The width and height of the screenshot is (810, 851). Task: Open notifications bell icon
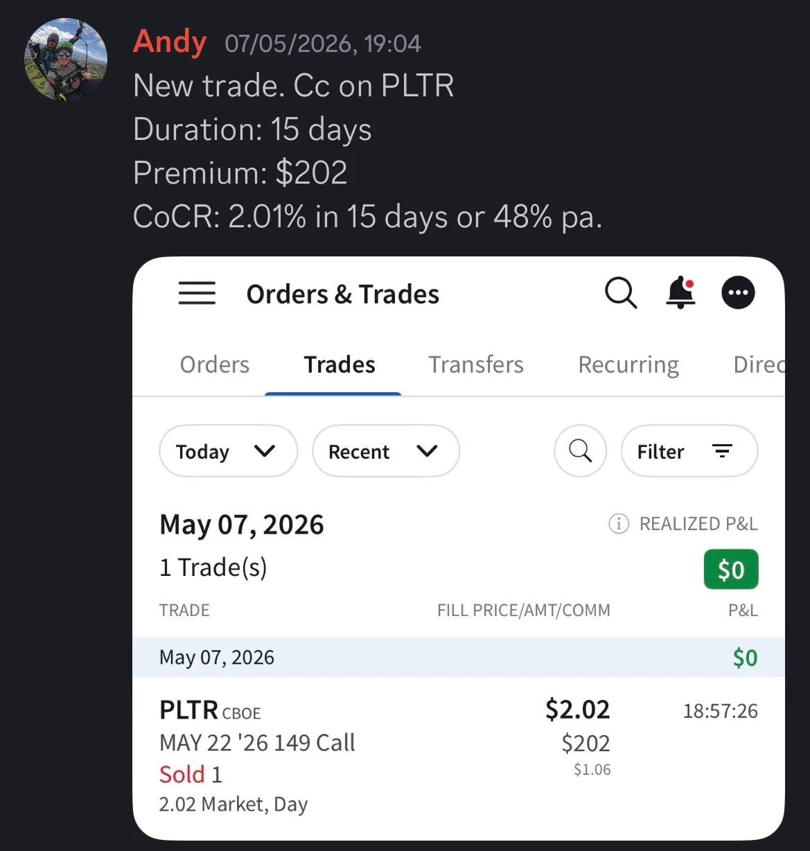680,292
